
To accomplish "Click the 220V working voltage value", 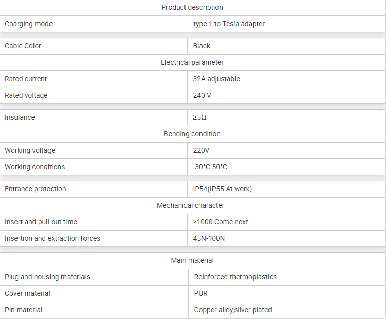I will pos(201,150).
